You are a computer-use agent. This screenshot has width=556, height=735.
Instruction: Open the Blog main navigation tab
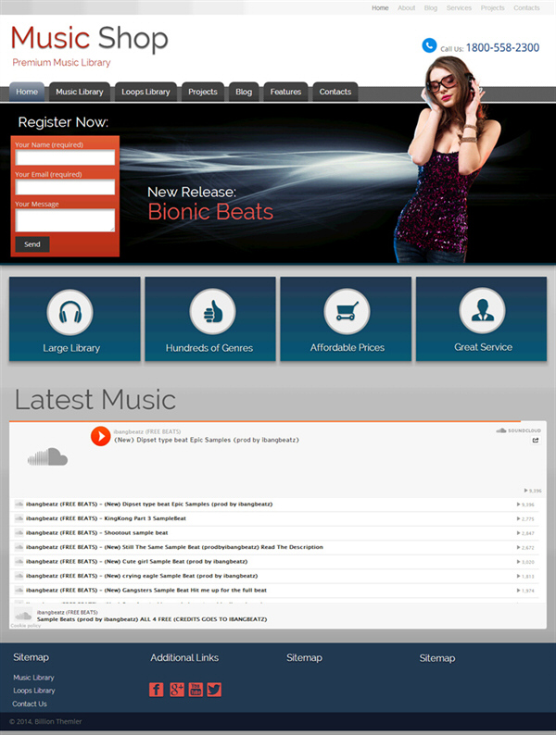(244, 92)
